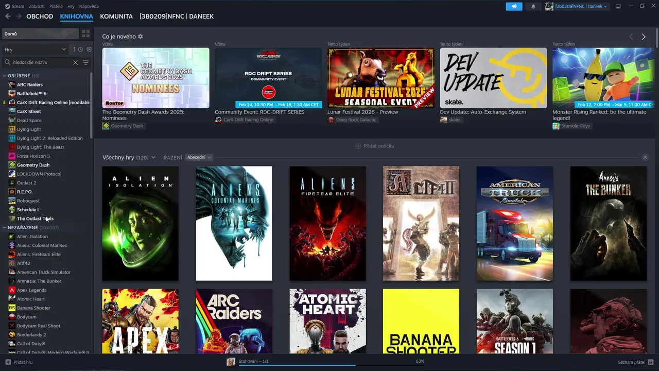Select ARC Raiders in favorites list
659x371 pixels.
click(30, 85)
